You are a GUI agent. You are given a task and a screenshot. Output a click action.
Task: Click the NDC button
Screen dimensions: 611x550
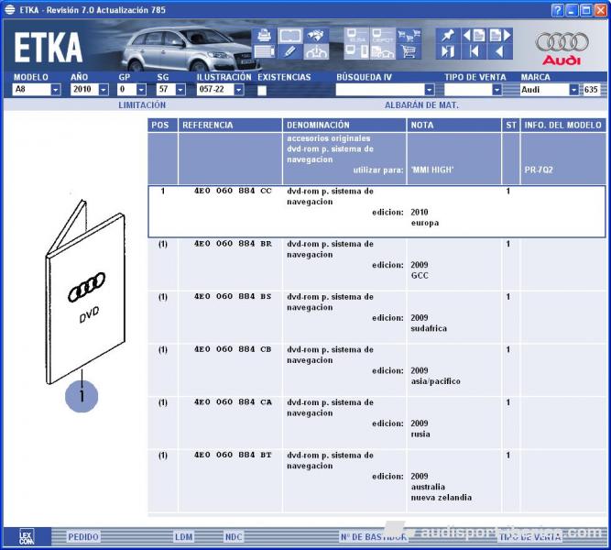(234, 537)
